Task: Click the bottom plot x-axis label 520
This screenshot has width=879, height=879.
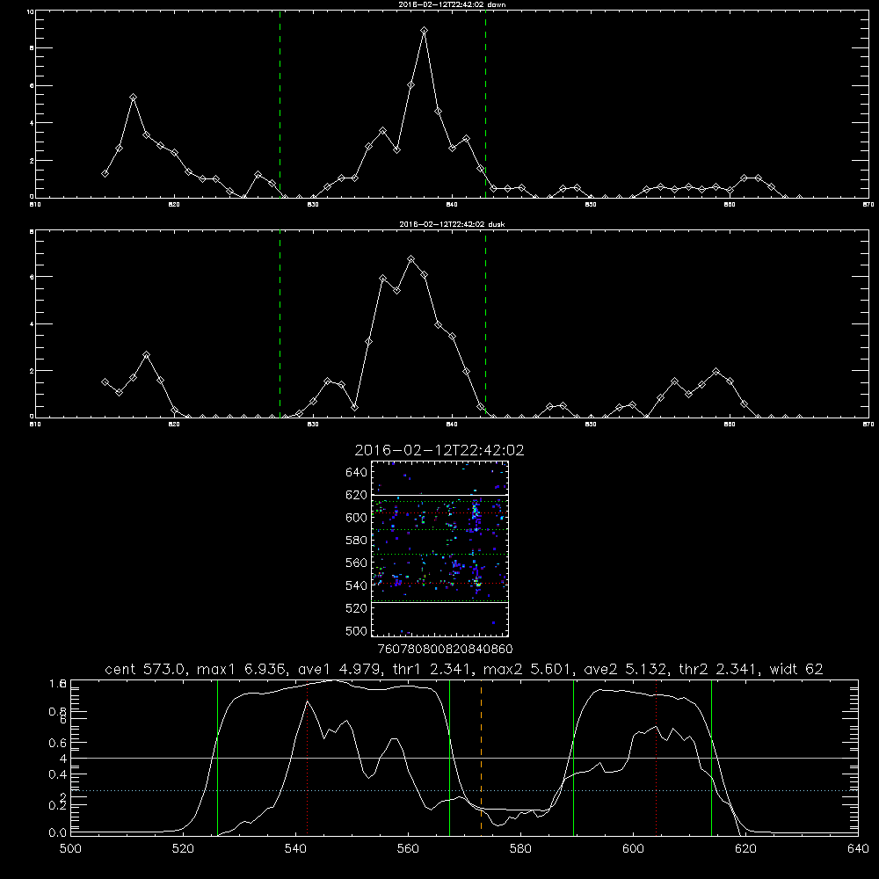Action: click(x=183, y=848)
